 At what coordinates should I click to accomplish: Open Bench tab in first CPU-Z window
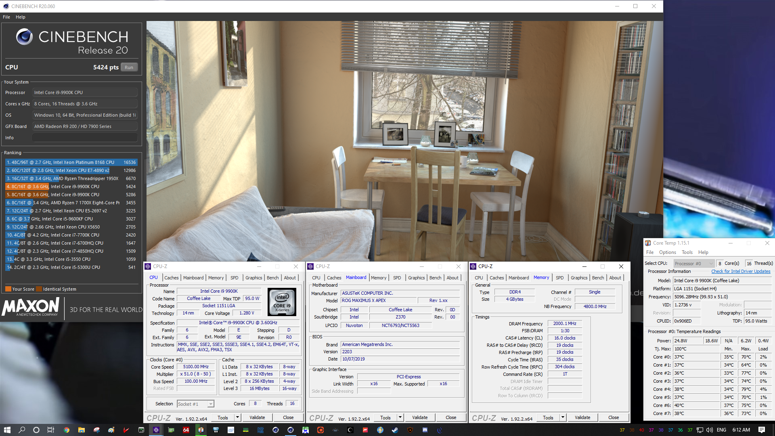pyautogui.click(x=272, y=278)
